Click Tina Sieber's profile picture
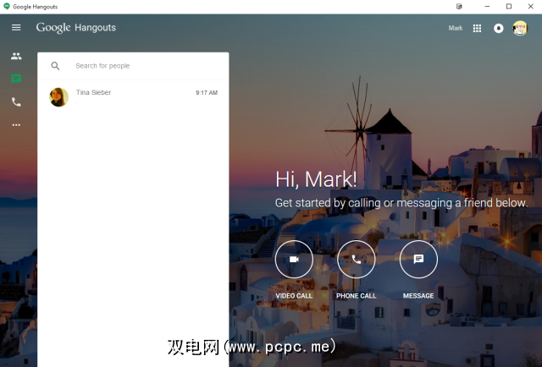This screenshot has height=367, width=542. pyautogui.click(x=58, y=97)
